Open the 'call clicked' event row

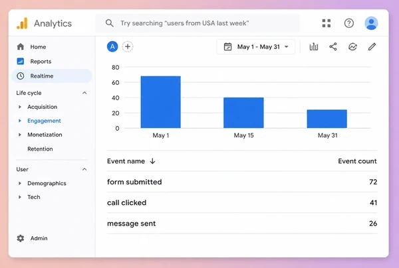pos(242,202)
